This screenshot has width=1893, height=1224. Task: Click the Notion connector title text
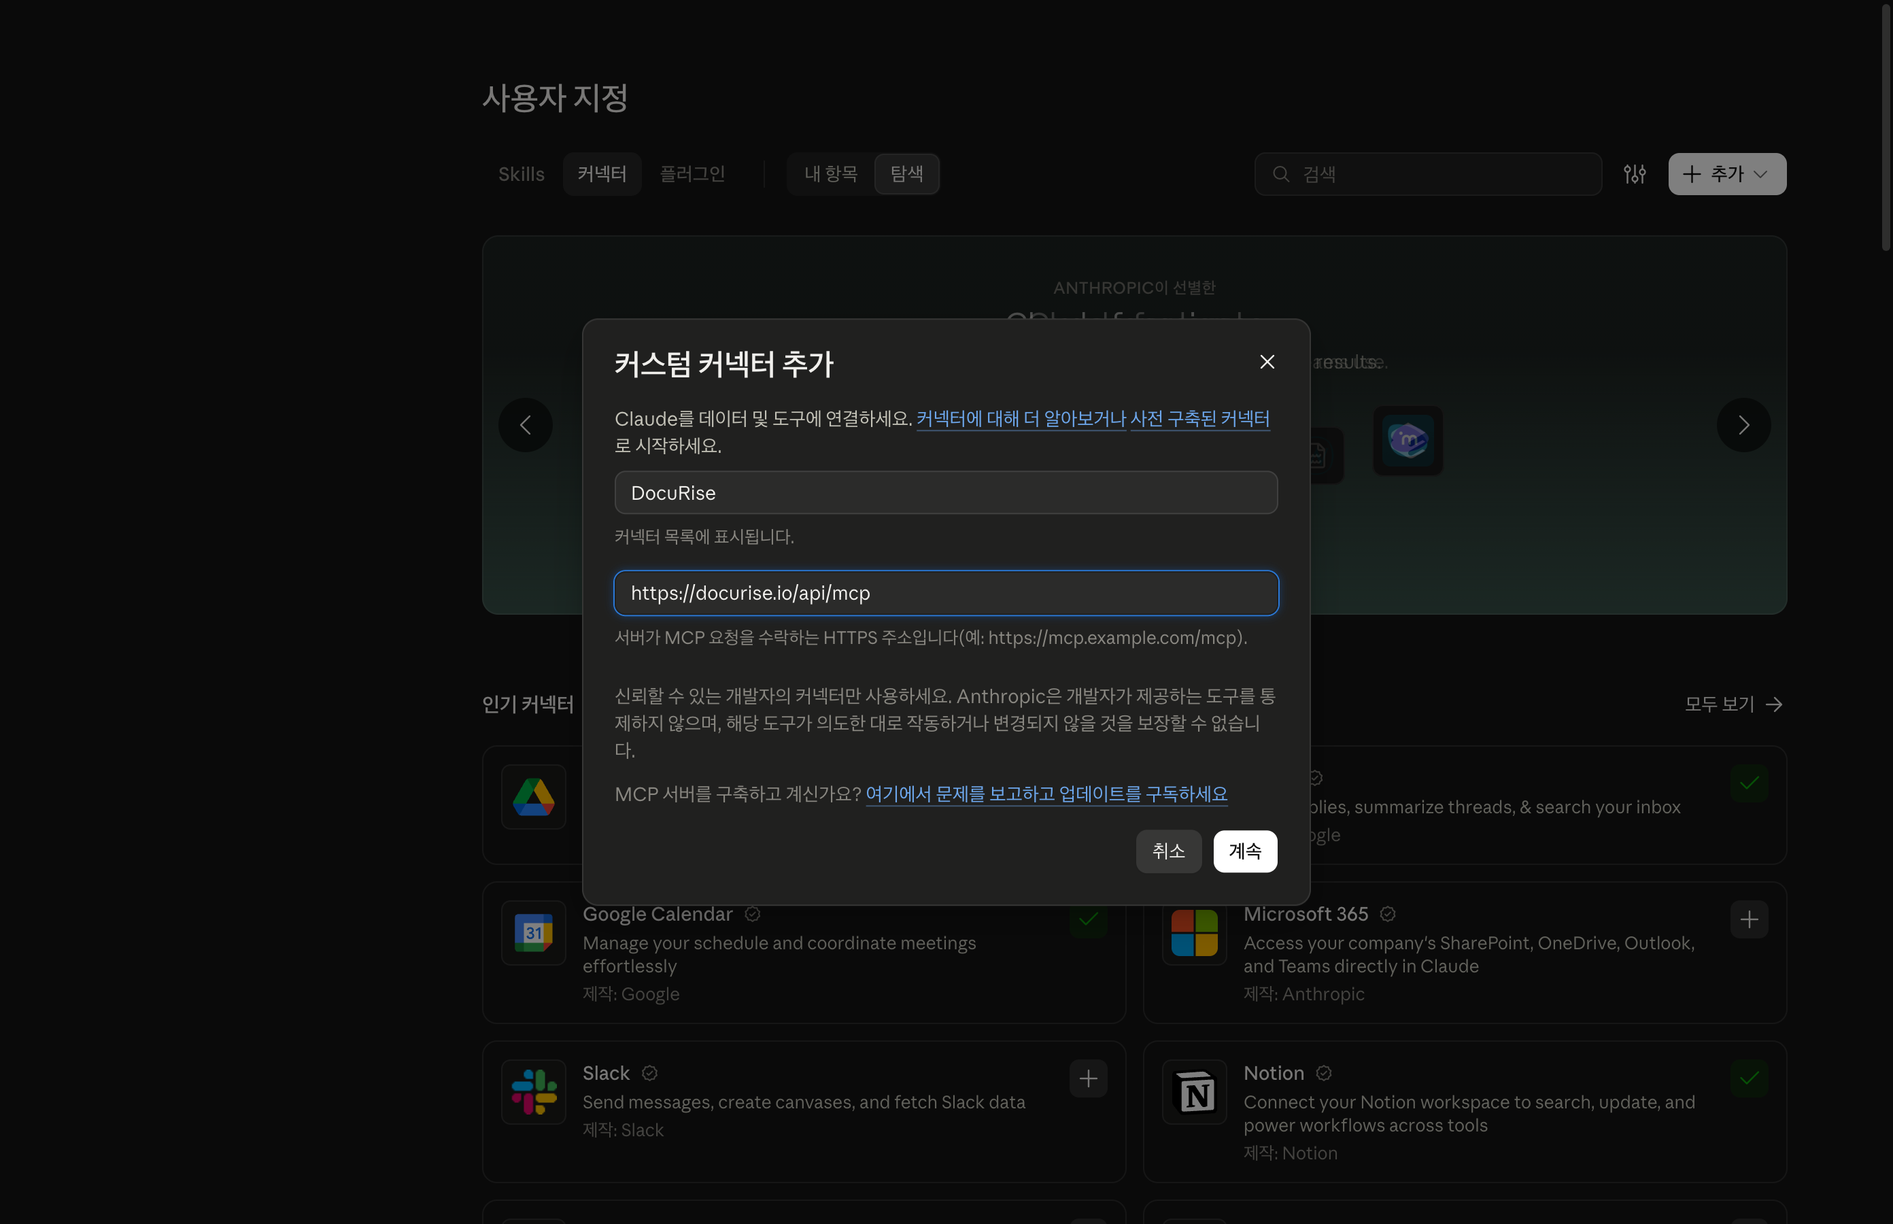coord(1273,1073)
